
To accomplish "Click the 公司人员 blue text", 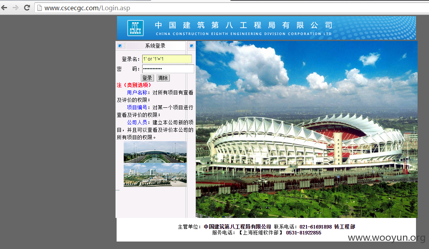I will tap(137, 122).
